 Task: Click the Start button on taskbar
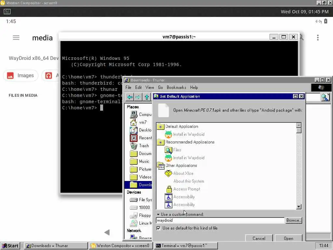(10, 246)
